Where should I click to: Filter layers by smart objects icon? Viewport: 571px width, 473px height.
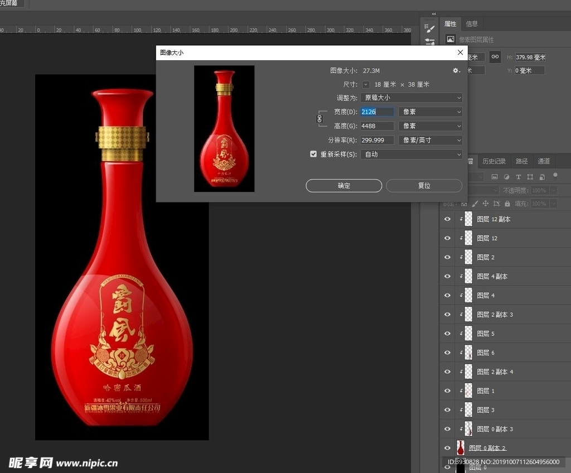tap(542, 177)
